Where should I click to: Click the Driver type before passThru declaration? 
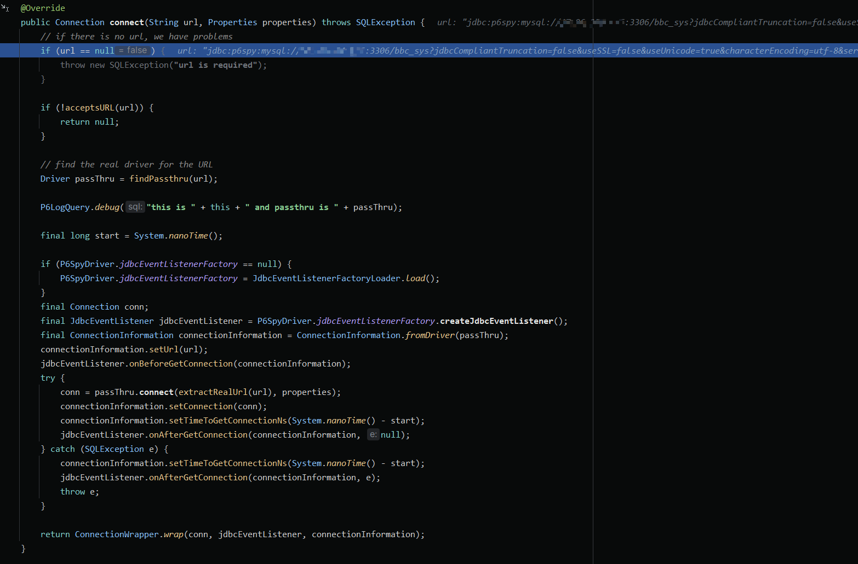pos(55,179)
